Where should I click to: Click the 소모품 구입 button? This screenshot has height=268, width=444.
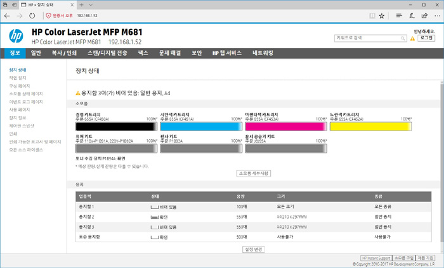(x=404, y=258)
